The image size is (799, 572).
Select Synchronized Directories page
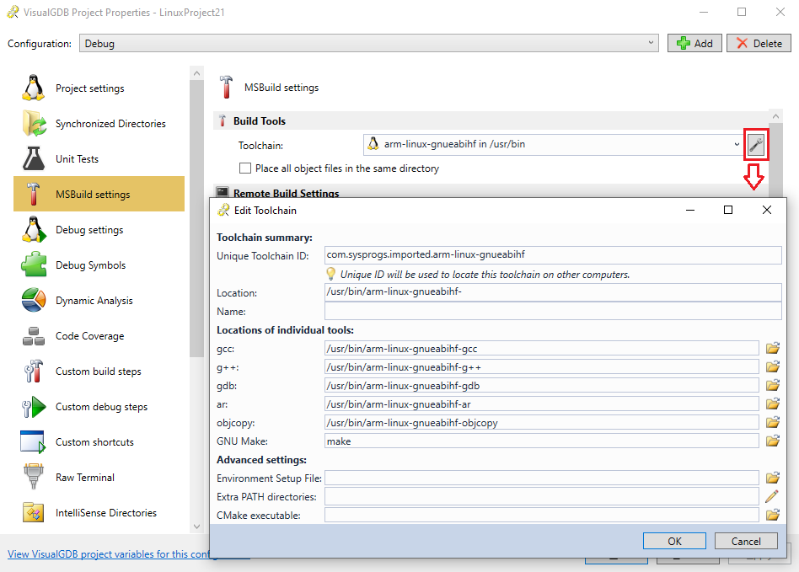[99, 123]
